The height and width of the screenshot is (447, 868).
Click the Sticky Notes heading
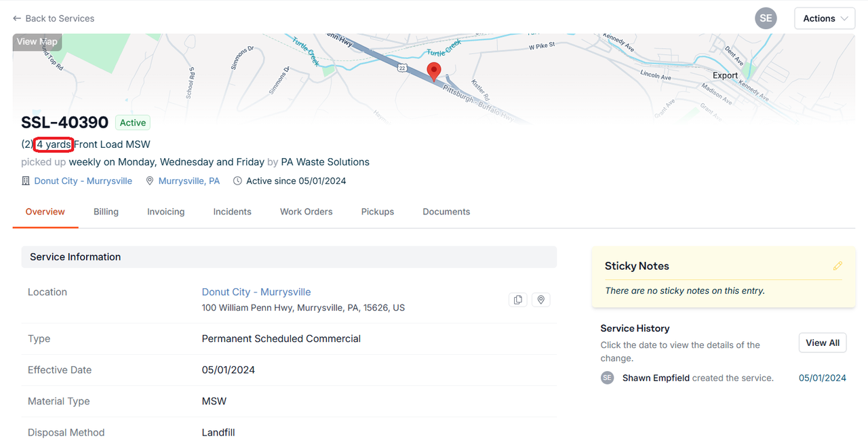point(637,266)
